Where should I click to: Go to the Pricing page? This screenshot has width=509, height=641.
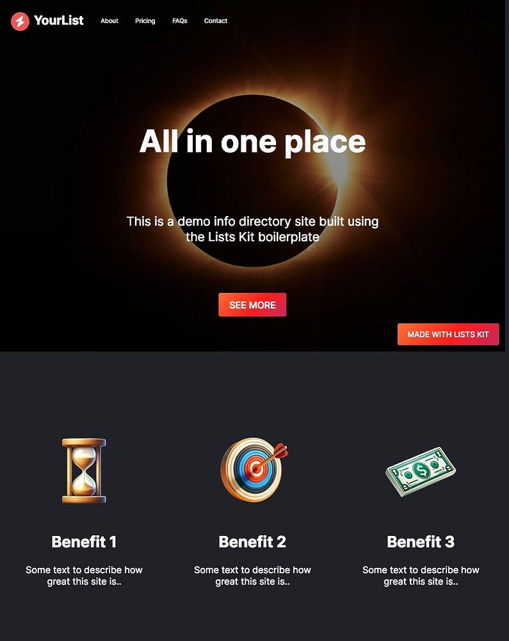(x=145, y=21)
